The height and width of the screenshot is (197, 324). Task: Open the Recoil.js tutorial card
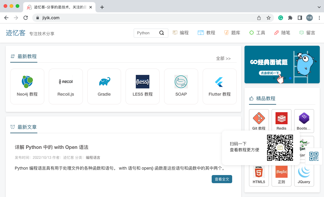click(x=66, y=86)
